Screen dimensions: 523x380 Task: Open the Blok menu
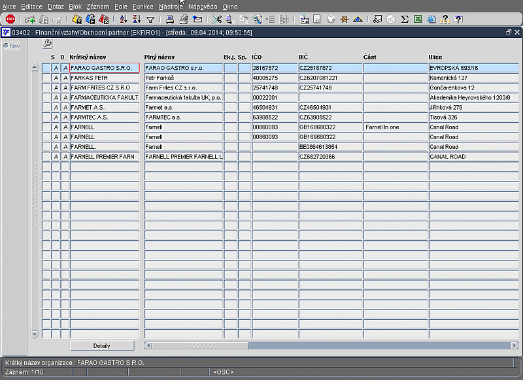click(x=75, y=7)
